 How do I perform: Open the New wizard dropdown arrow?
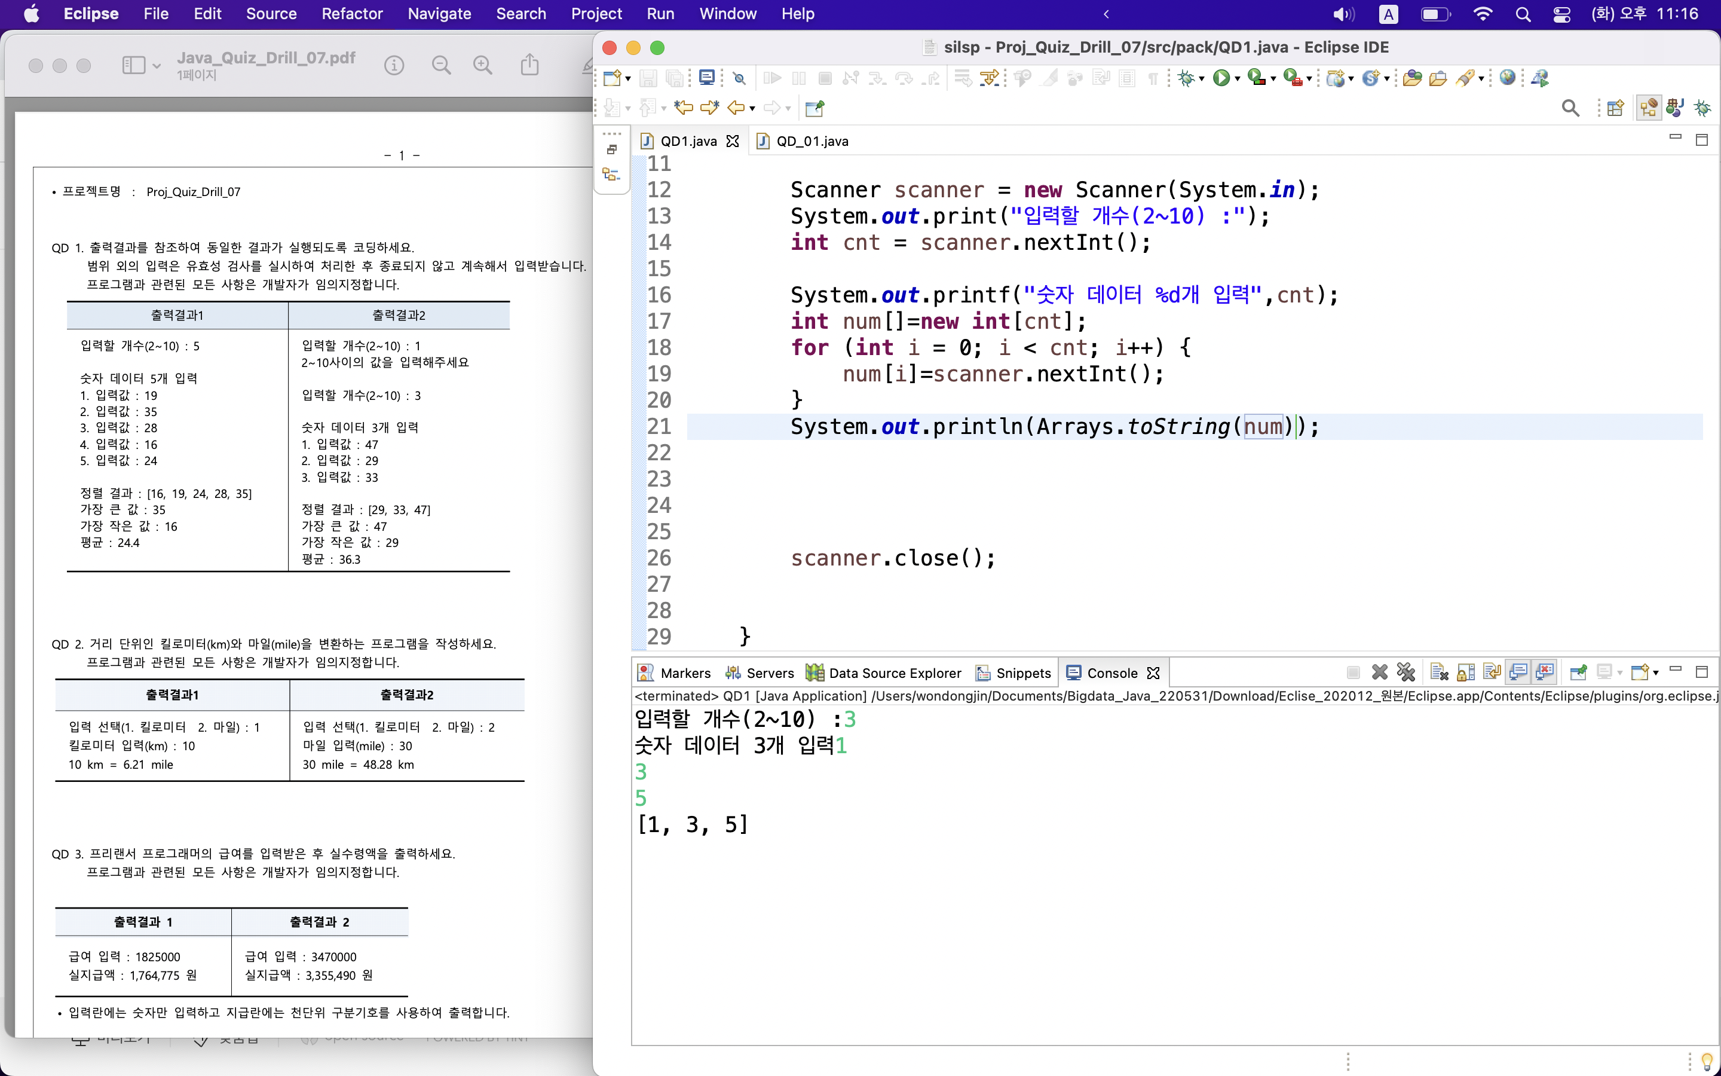tap(628, 79)
